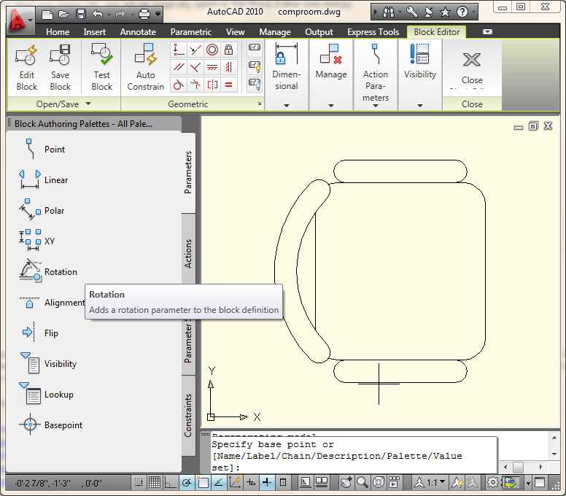Select the Basepoint parameter in palette

click(x=50, y=425)
